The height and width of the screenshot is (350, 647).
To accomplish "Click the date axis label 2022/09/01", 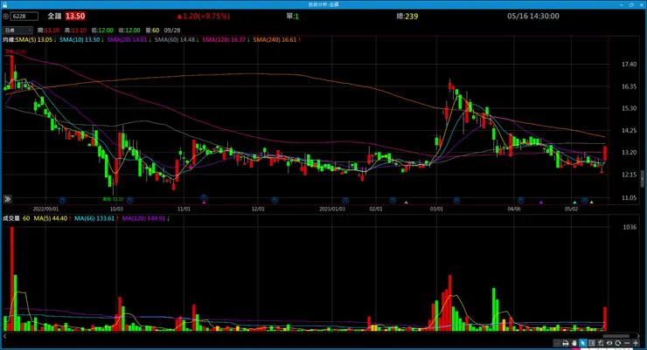I will pyautogui.click(x=45, y=209).
